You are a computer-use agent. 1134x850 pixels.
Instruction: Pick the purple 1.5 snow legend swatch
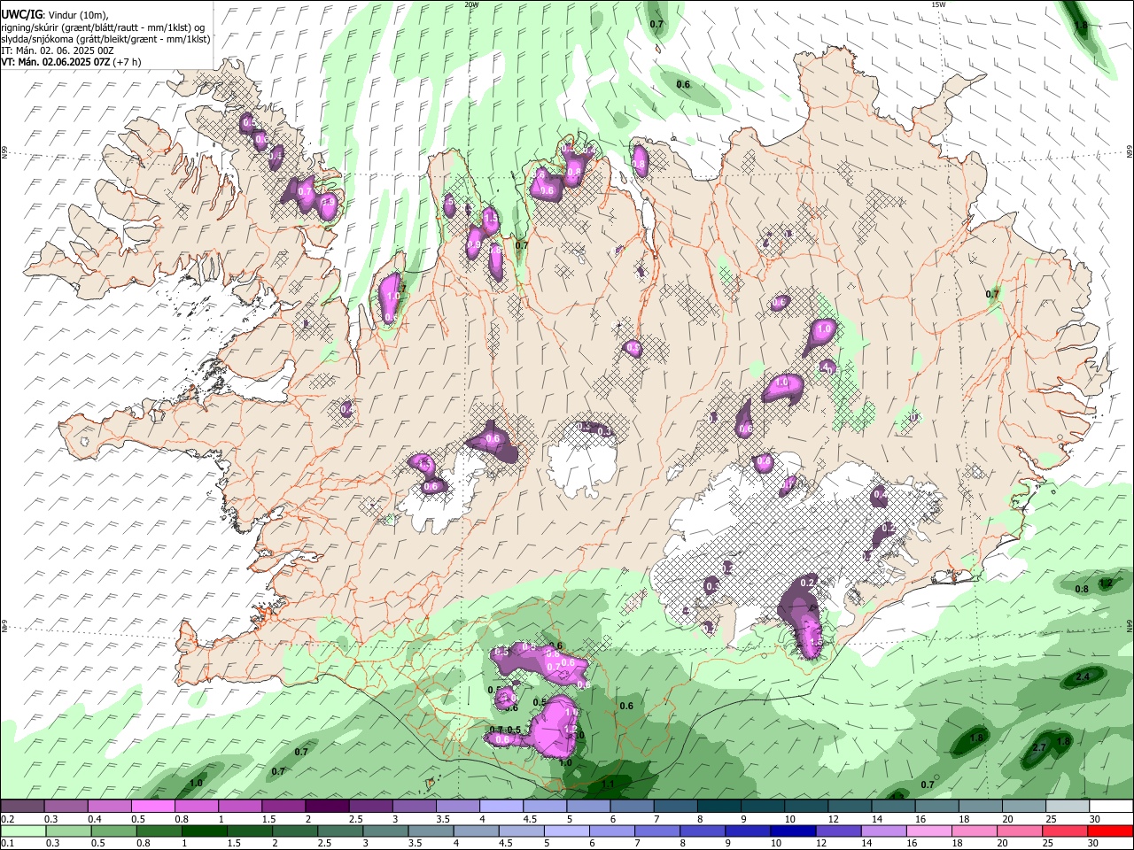click(x=283, y=807)
